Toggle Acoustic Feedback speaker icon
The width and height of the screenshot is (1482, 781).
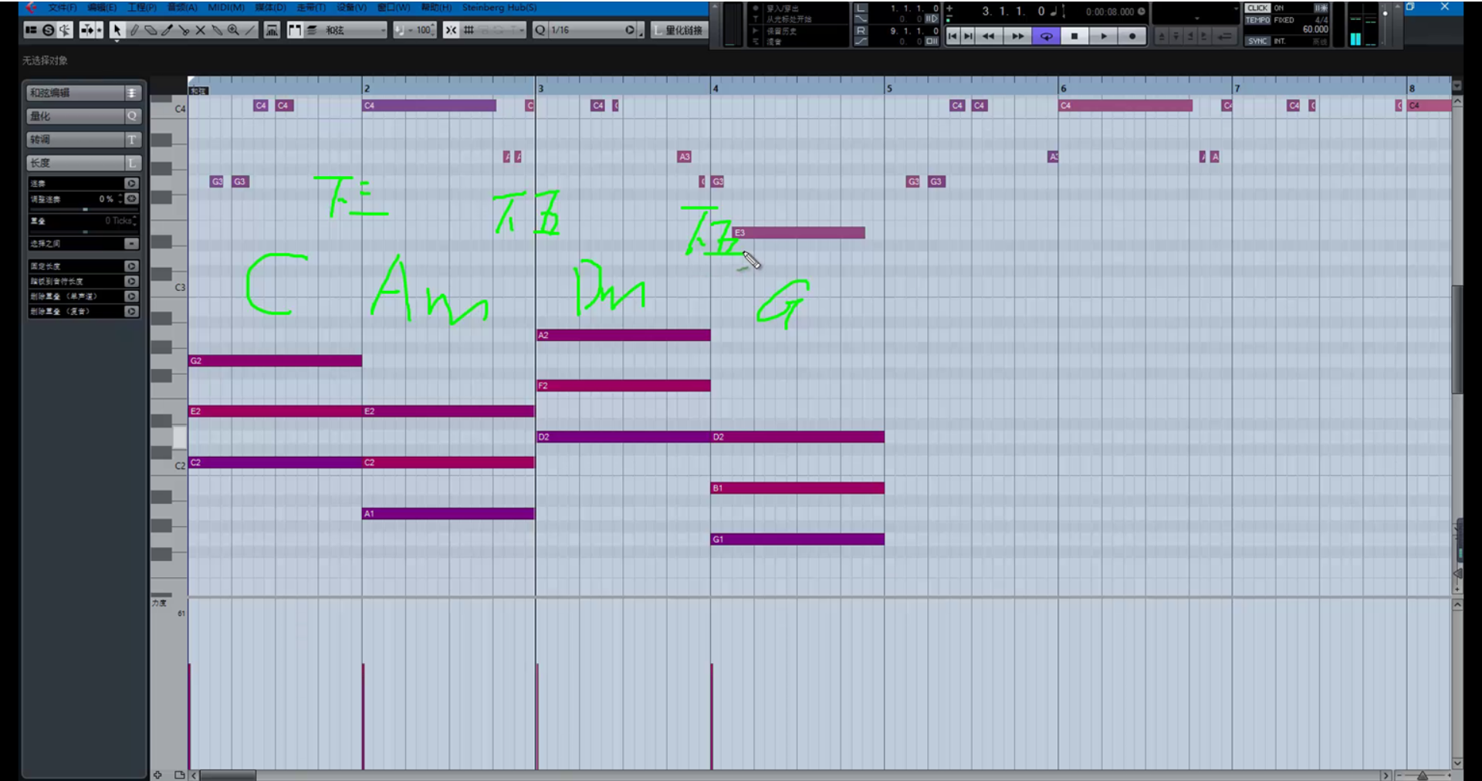click(x=65, y=30)
